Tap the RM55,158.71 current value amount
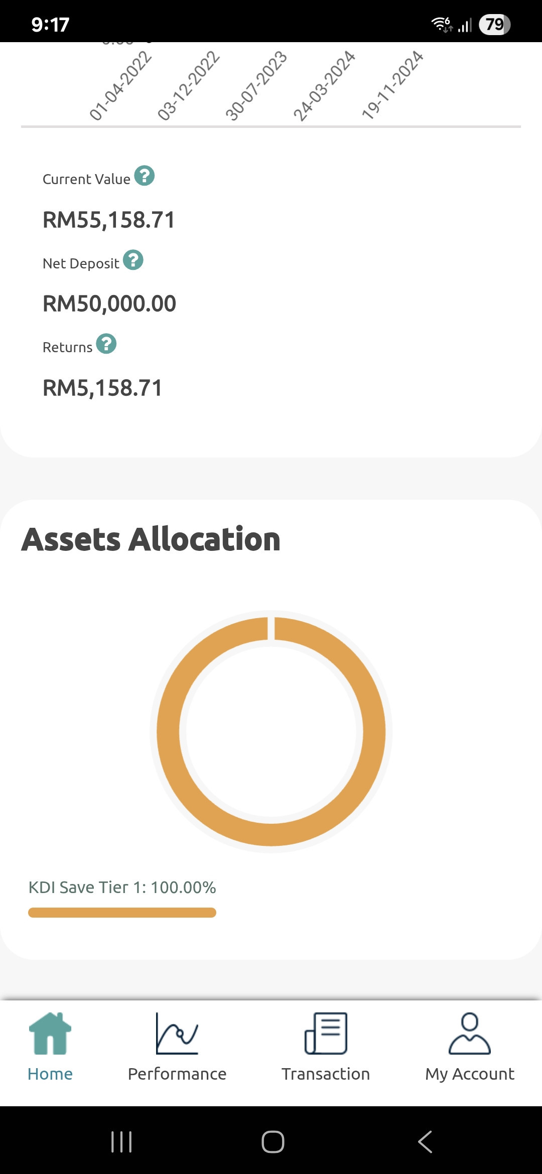Viewport: 542px width, 1174px height. [109, 220]
